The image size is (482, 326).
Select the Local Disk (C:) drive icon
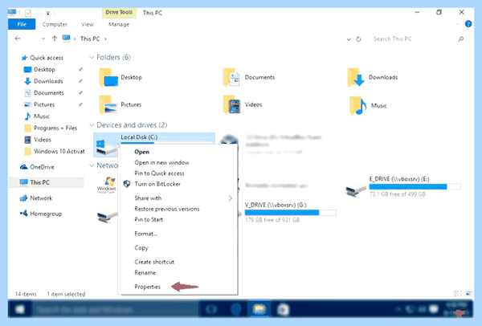106,147
